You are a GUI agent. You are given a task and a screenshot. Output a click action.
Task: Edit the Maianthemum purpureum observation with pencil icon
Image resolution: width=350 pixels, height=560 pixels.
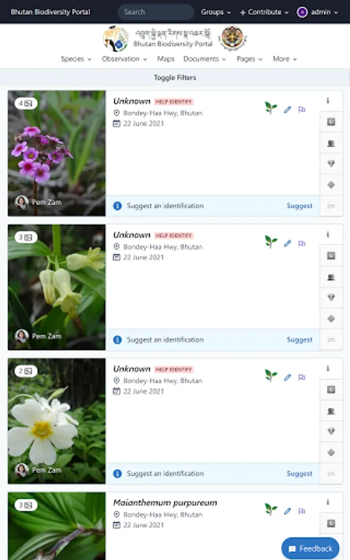[x=288, y=511]
